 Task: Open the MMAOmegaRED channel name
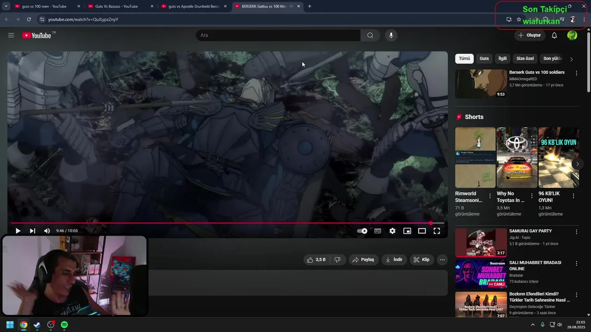tap(523, 79)
